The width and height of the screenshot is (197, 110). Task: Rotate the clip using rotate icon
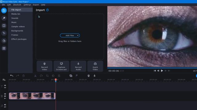tap(41, 76)
